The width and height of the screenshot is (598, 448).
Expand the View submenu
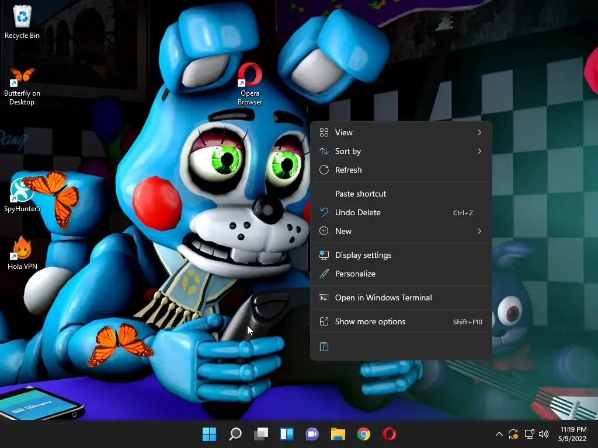point(401,132)
